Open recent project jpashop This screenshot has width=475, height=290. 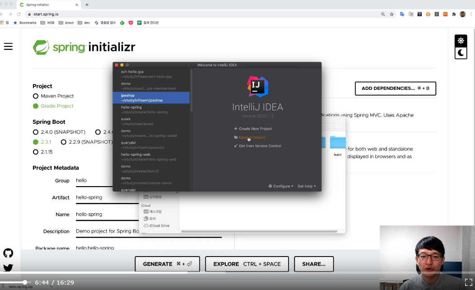(x=151, y=98)
